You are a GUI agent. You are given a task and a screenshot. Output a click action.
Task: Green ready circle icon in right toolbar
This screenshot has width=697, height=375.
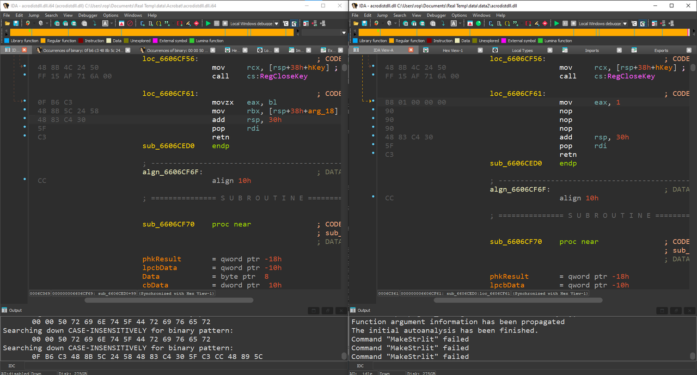coord(478,23)
